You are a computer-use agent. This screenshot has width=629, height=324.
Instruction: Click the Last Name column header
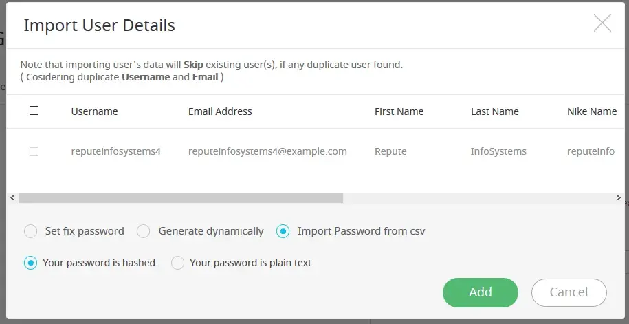495,111
